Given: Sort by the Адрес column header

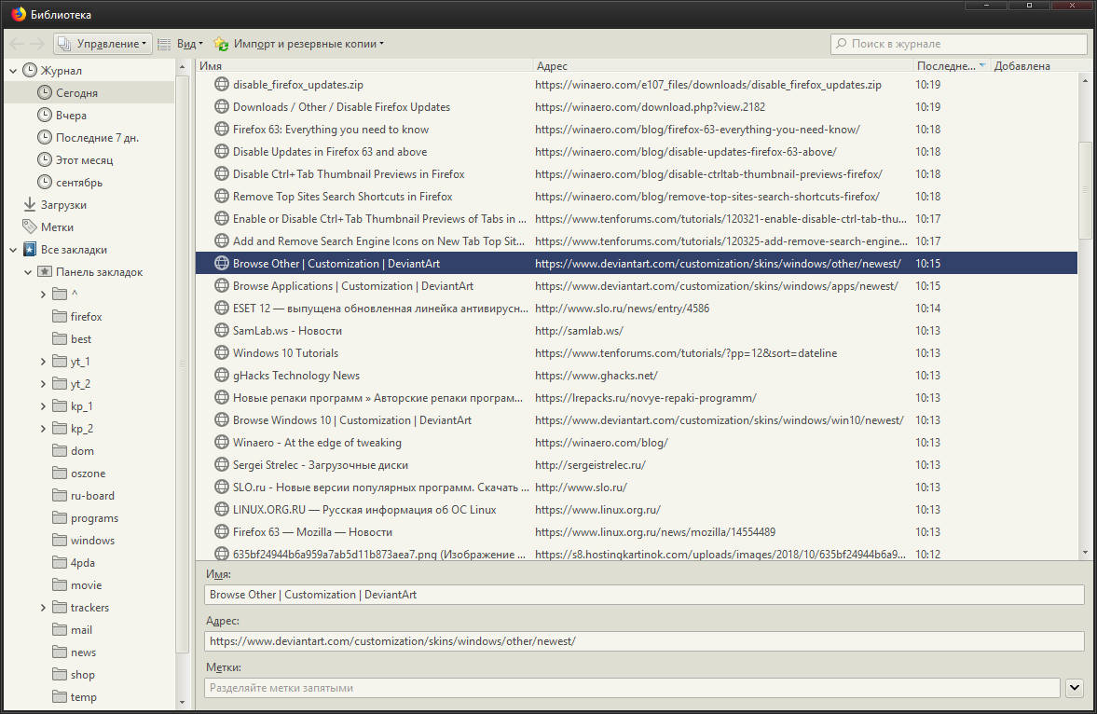Looking at the screenshot, I should (722, 66).
